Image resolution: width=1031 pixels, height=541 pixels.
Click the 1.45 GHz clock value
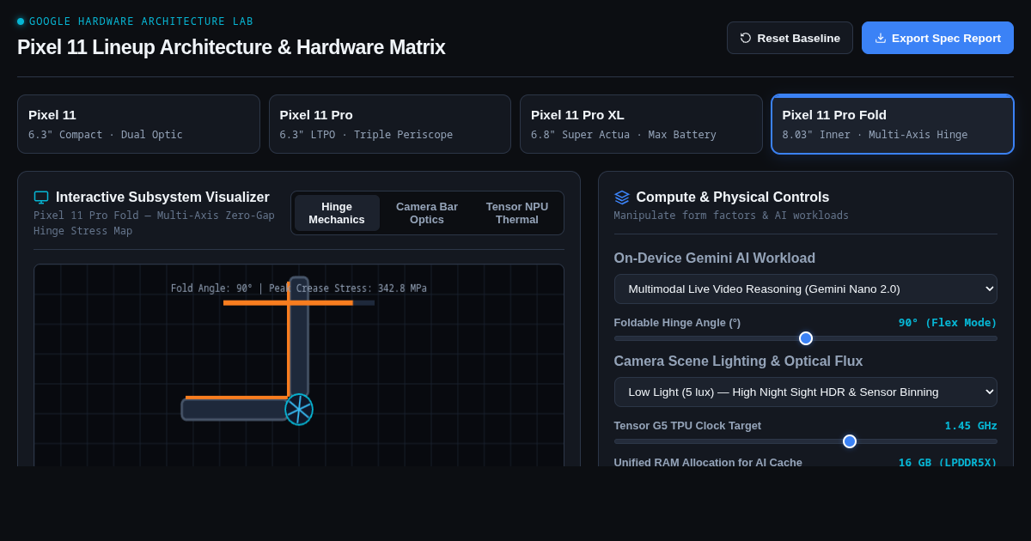(971, 426)
